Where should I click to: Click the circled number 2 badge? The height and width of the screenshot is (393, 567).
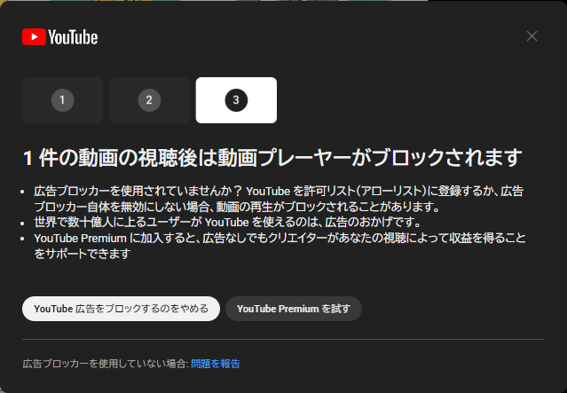[149, 100]
